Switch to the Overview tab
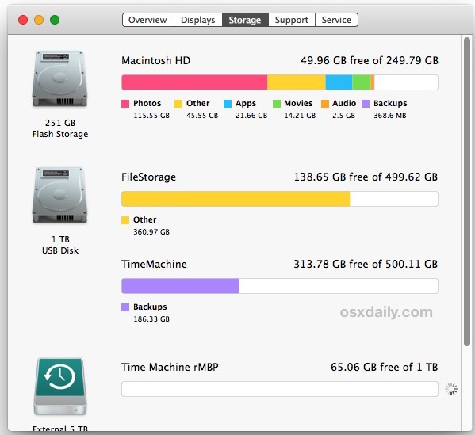Image resolution: width=475 pixels, height=435 pixels. [147, 20]
